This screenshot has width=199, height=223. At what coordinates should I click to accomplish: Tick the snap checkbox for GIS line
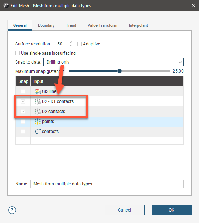[23, 91]
